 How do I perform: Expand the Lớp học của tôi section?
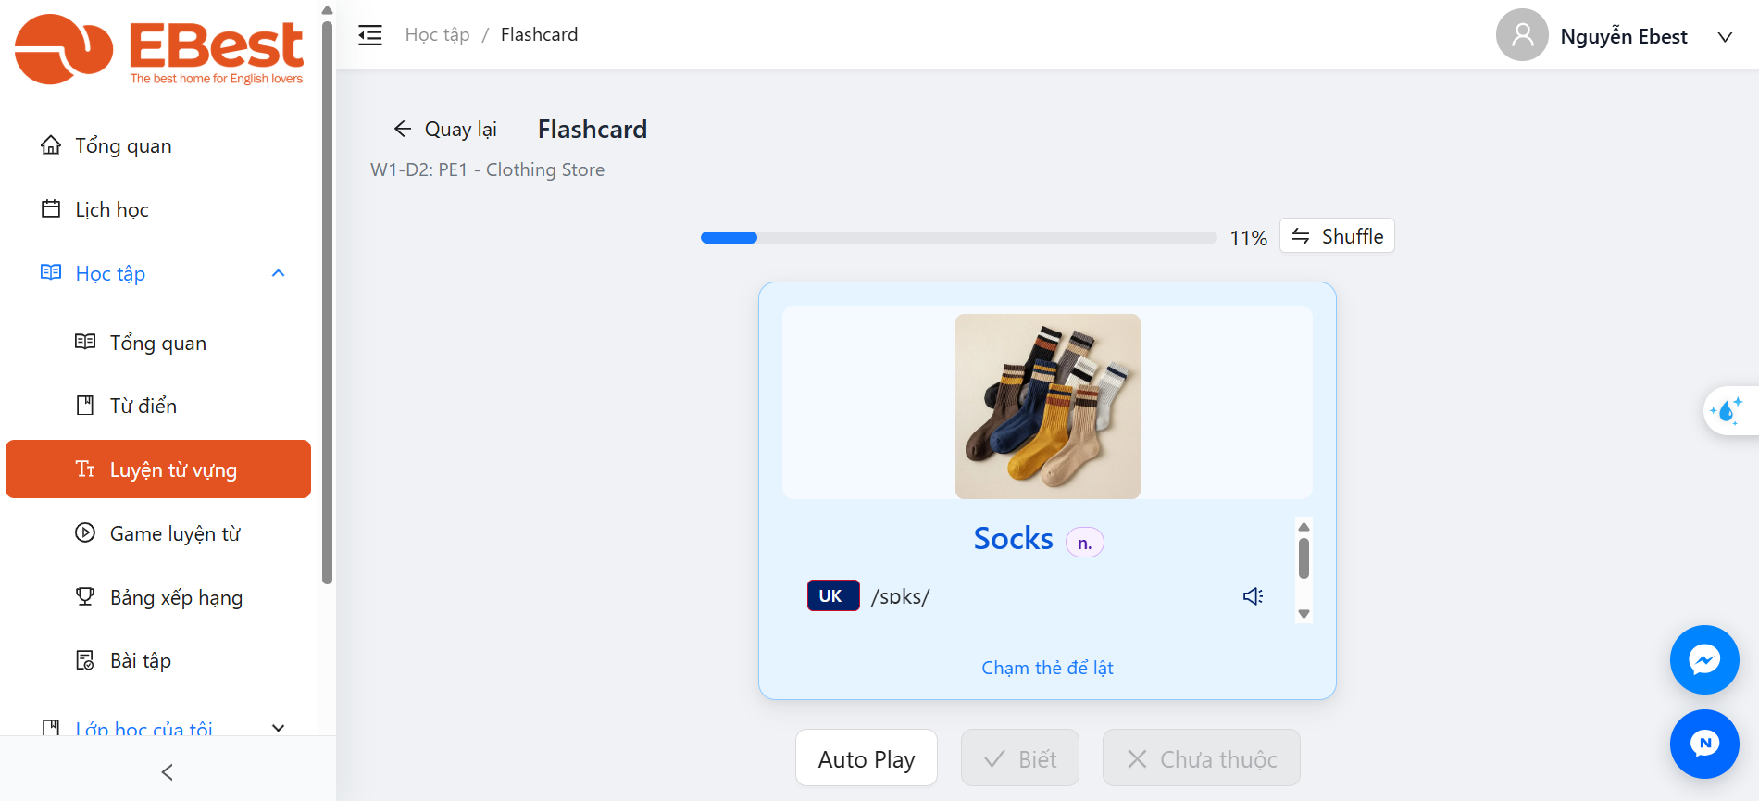click(278, 728)
